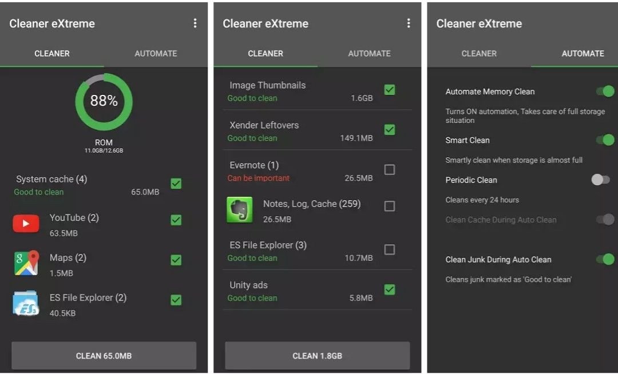The height and width of the screenshot is (374, 618).
Task: Uncheck the Xender Leftovers checkbox
Action: point(390,129)
